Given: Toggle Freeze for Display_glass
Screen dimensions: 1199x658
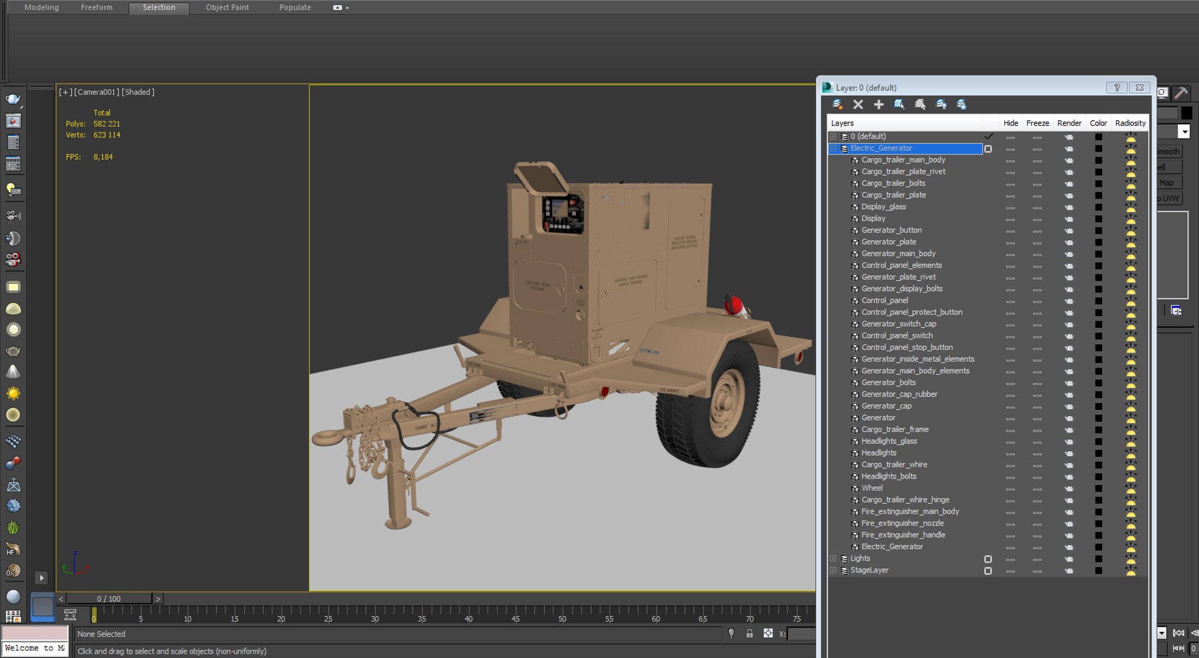Looking at the screenshot, I should click(1037, 207).
